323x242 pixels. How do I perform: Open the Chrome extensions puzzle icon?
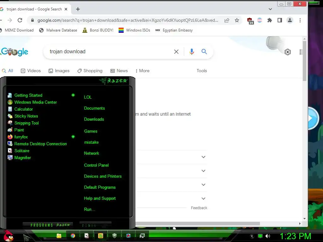[269, 20]
